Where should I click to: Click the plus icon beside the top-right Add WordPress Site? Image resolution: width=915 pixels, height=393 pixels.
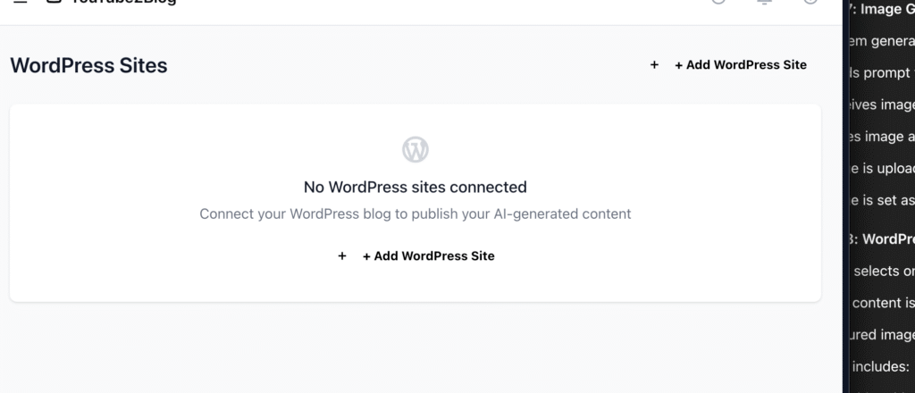654,64
